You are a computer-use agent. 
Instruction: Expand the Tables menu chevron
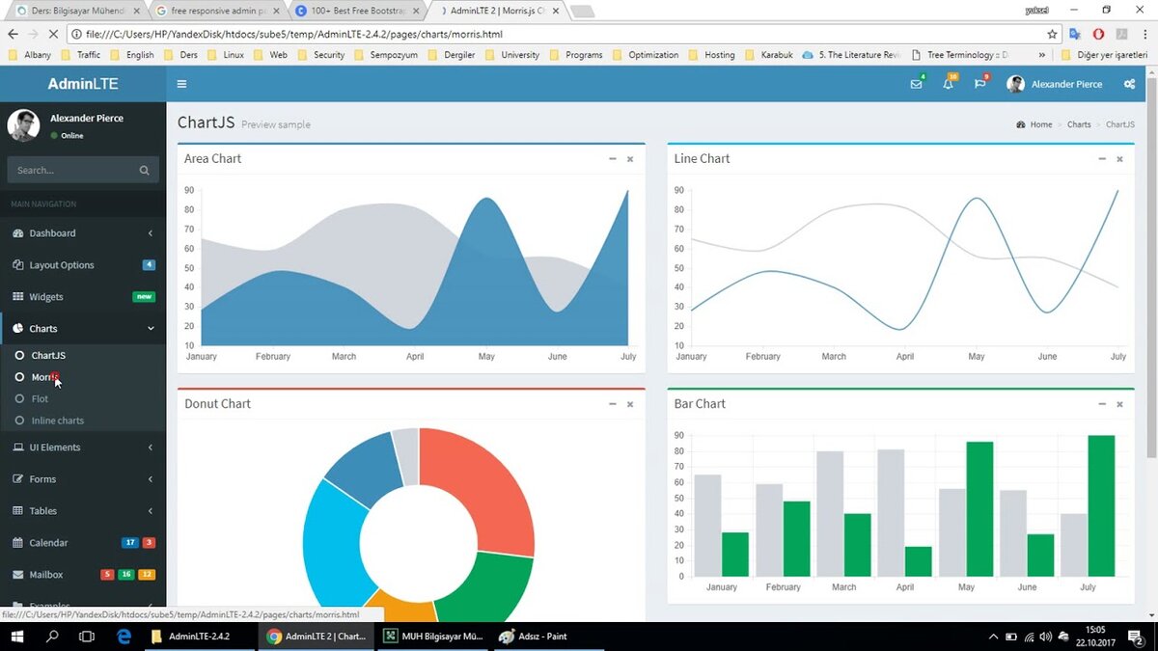(x=151, y=511)
